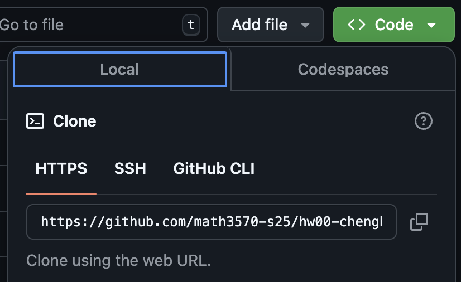Select the SSH clone option
Image resolution: width=461 pixels, height=282 pixels.
[130, 168]
